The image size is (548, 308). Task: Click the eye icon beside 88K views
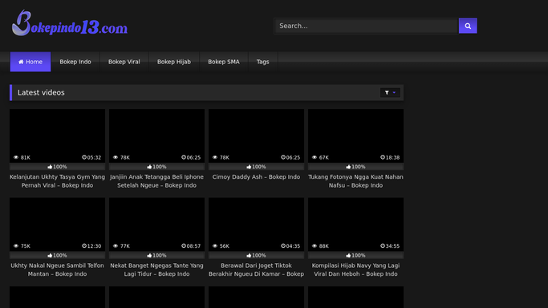[x=315, y=246]
